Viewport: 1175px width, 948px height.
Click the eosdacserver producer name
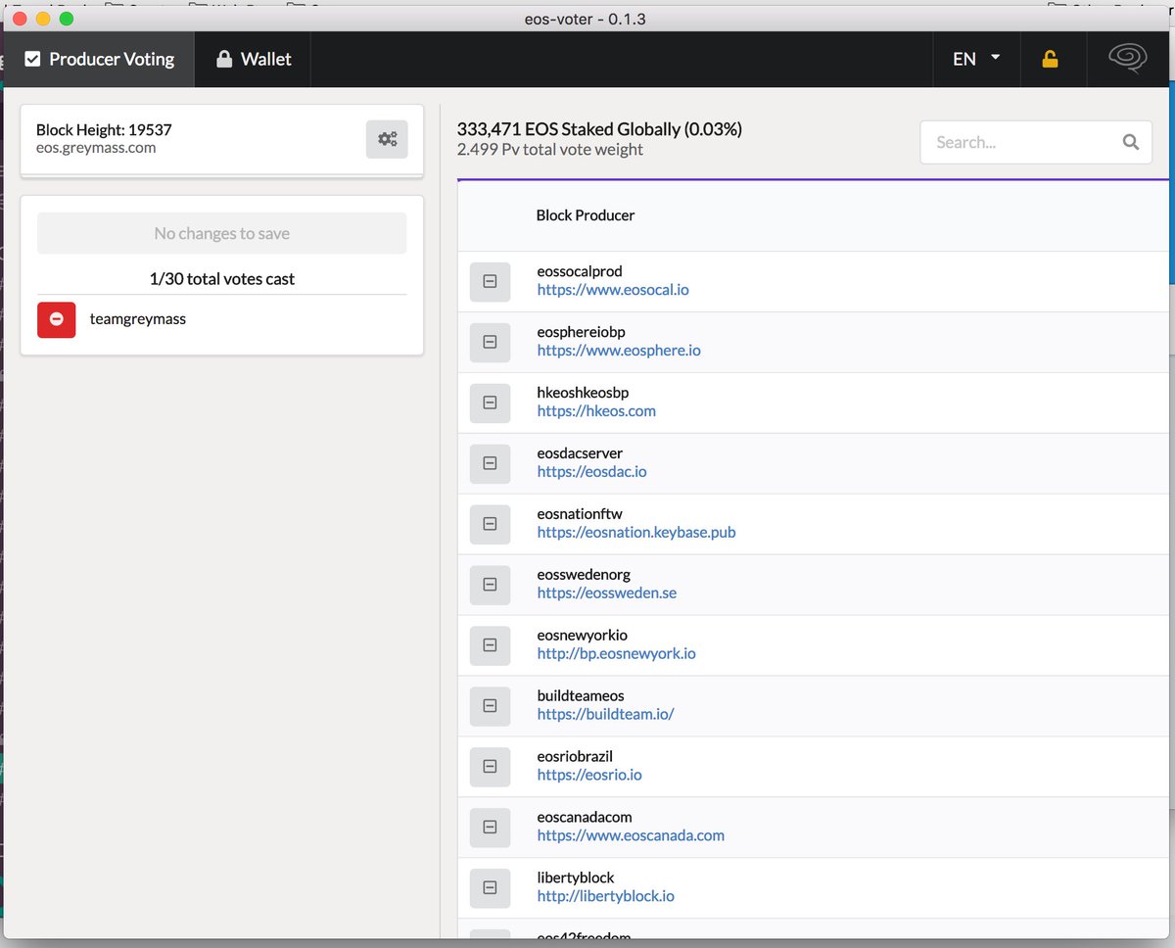(x=580, y=453)
